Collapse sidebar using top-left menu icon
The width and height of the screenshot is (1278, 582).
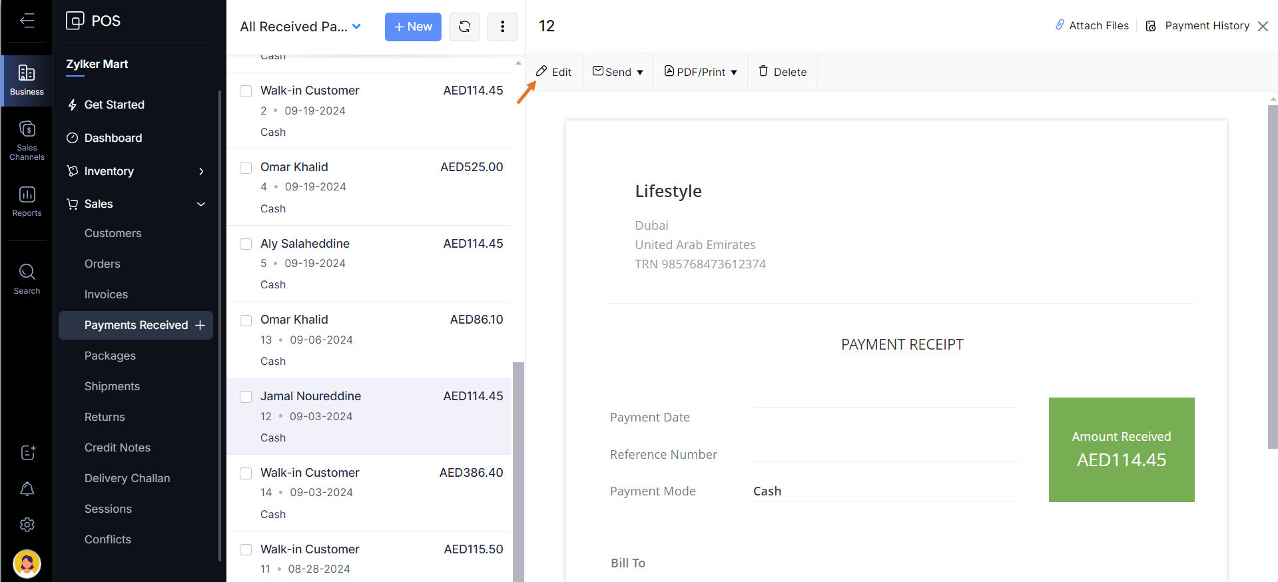27,21
